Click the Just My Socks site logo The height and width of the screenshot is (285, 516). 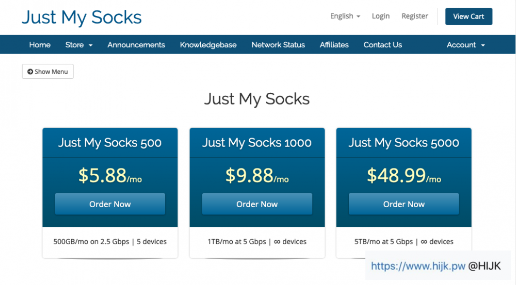[82, 17]
